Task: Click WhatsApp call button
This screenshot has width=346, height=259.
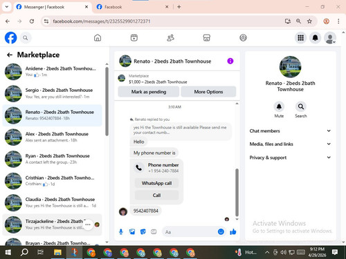Action: click(156, 183)
